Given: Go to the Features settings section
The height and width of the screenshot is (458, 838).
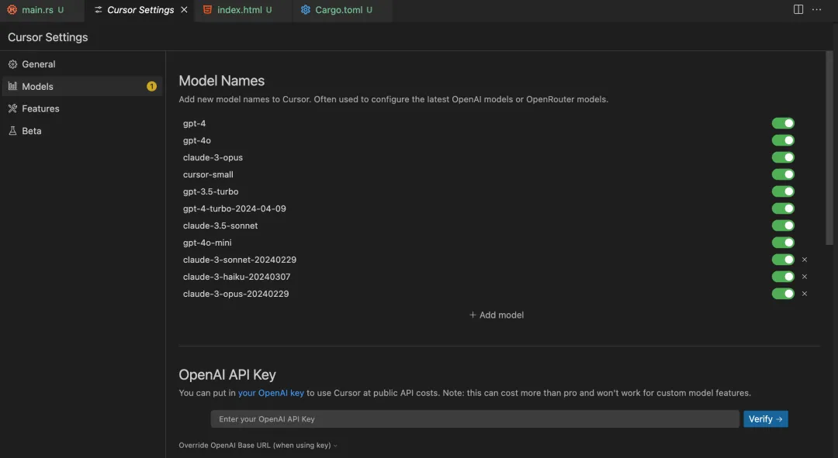Looking at the screenshot, I should click(82, 108).
